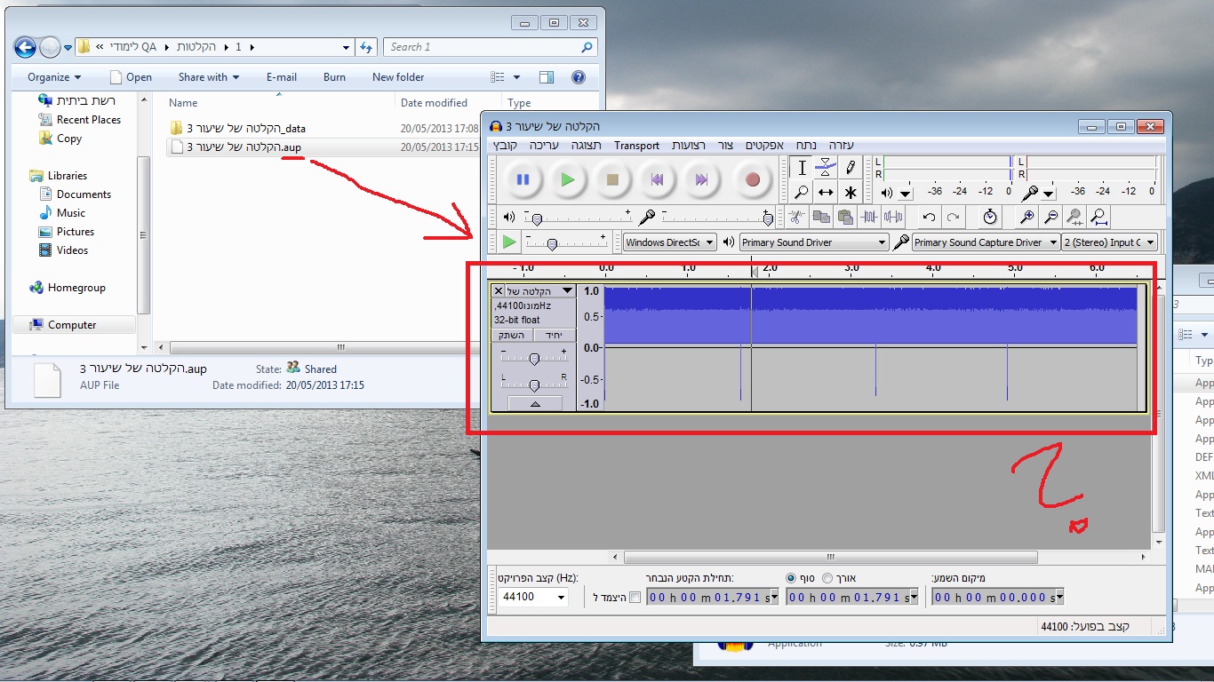Enable the Snap To checkbox

(635, 598)
